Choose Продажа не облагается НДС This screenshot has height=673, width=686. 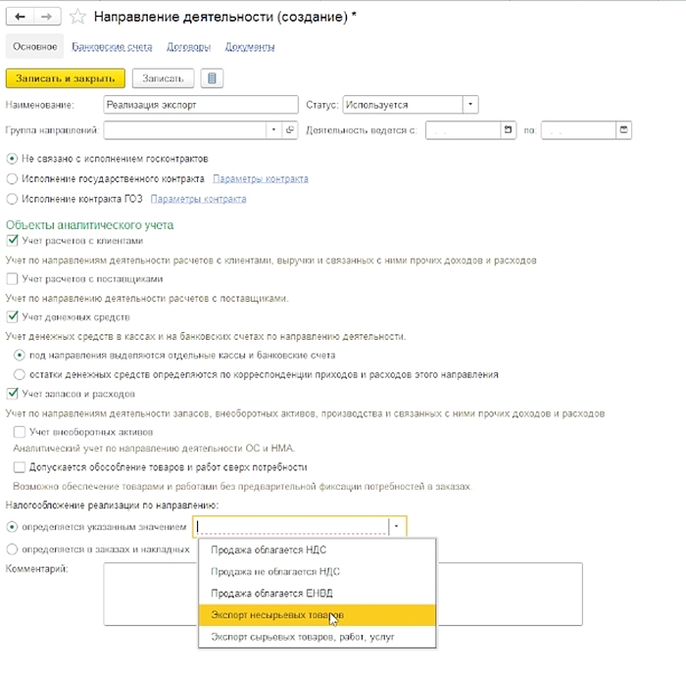318,571
